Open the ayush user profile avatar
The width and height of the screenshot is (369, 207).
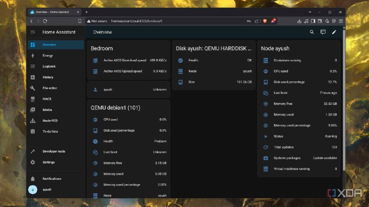pos(33,190)
